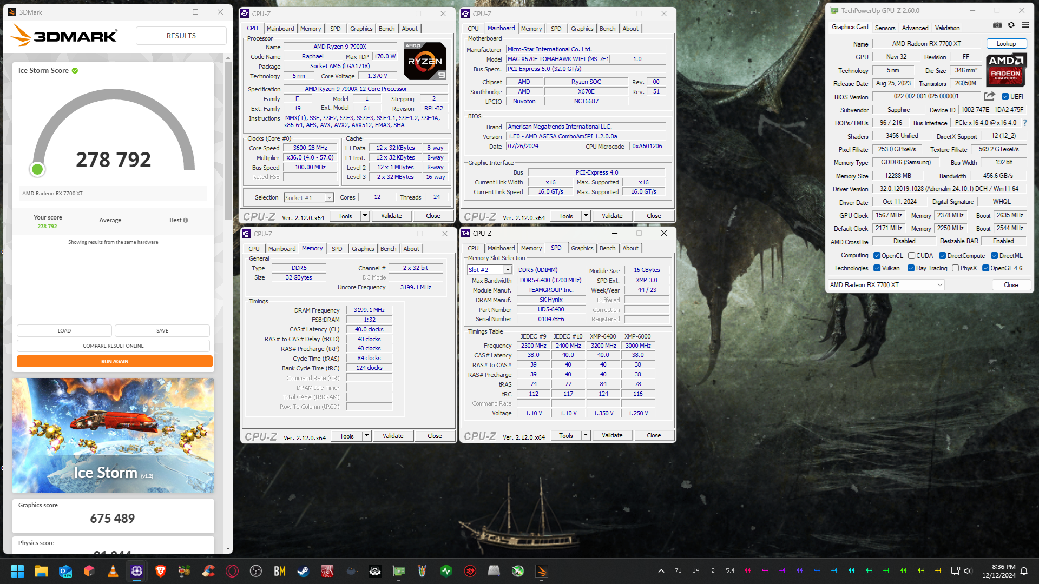Click the Ryzen 9 logo in CPU-Z
The width and height of the screenshot is (1039, 584).
[x=425, y=61]
